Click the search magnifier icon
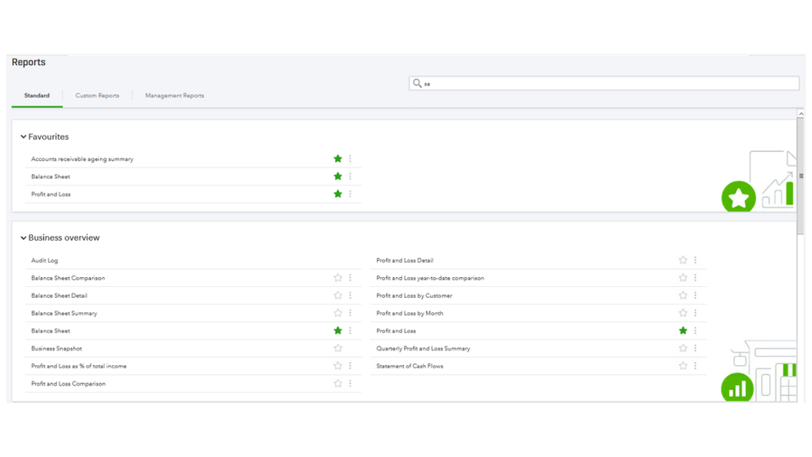812x457 pixels. [417, 83]
